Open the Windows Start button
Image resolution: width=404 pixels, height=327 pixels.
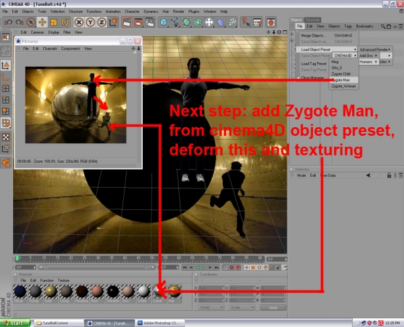15,323
